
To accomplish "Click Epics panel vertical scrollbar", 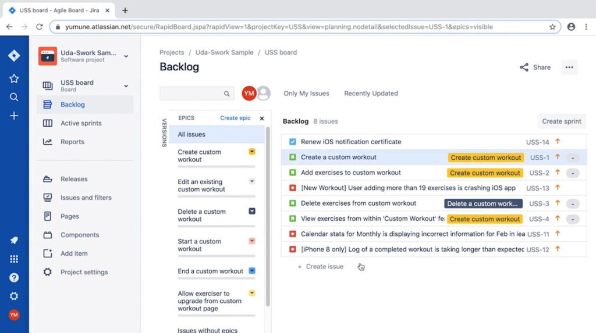I will pos(268,216).
